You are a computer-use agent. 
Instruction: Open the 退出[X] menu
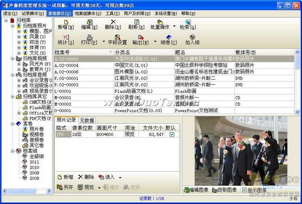click(x=10, y=13)
